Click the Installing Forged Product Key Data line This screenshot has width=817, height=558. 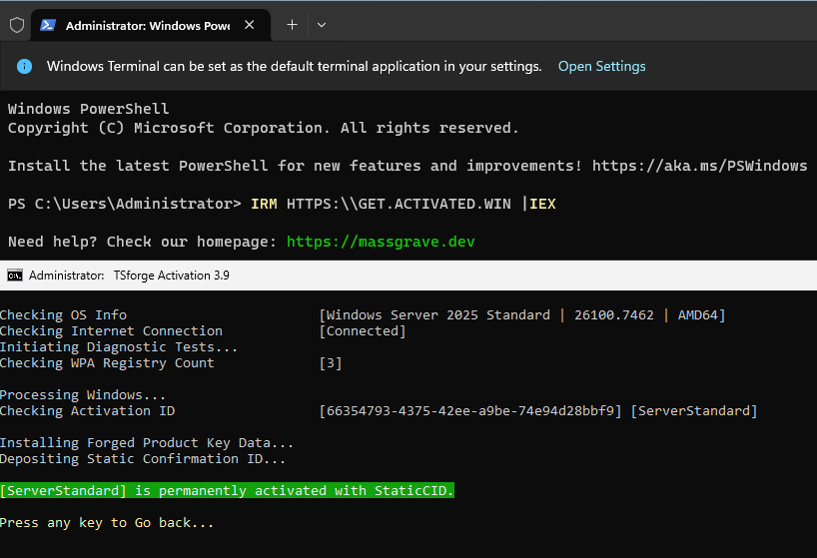147,442
